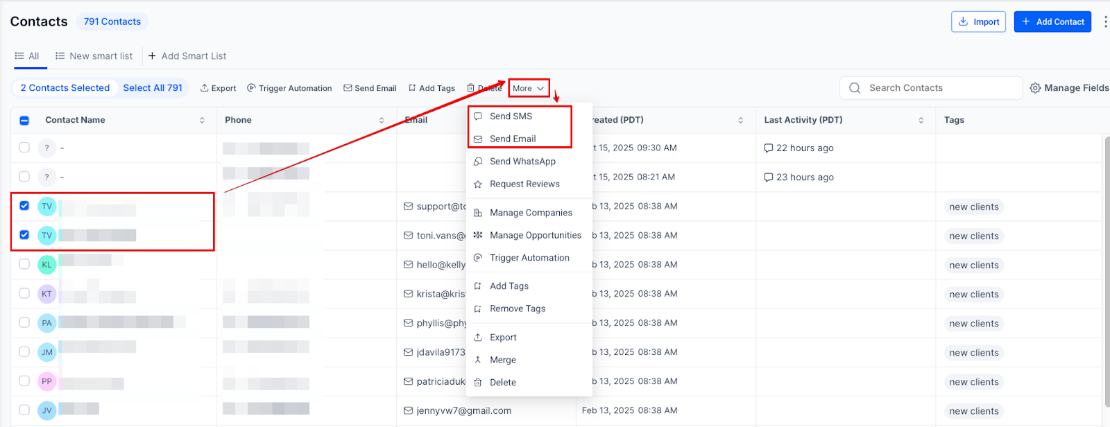Image resolution: width=1110 pixels, height=427 pixels.
Task: Choose Send Email from More menu
Action: (529, 139)
